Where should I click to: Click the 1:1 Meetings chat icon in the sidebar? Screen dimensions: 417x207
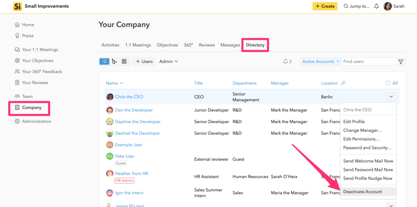(17, 50)
